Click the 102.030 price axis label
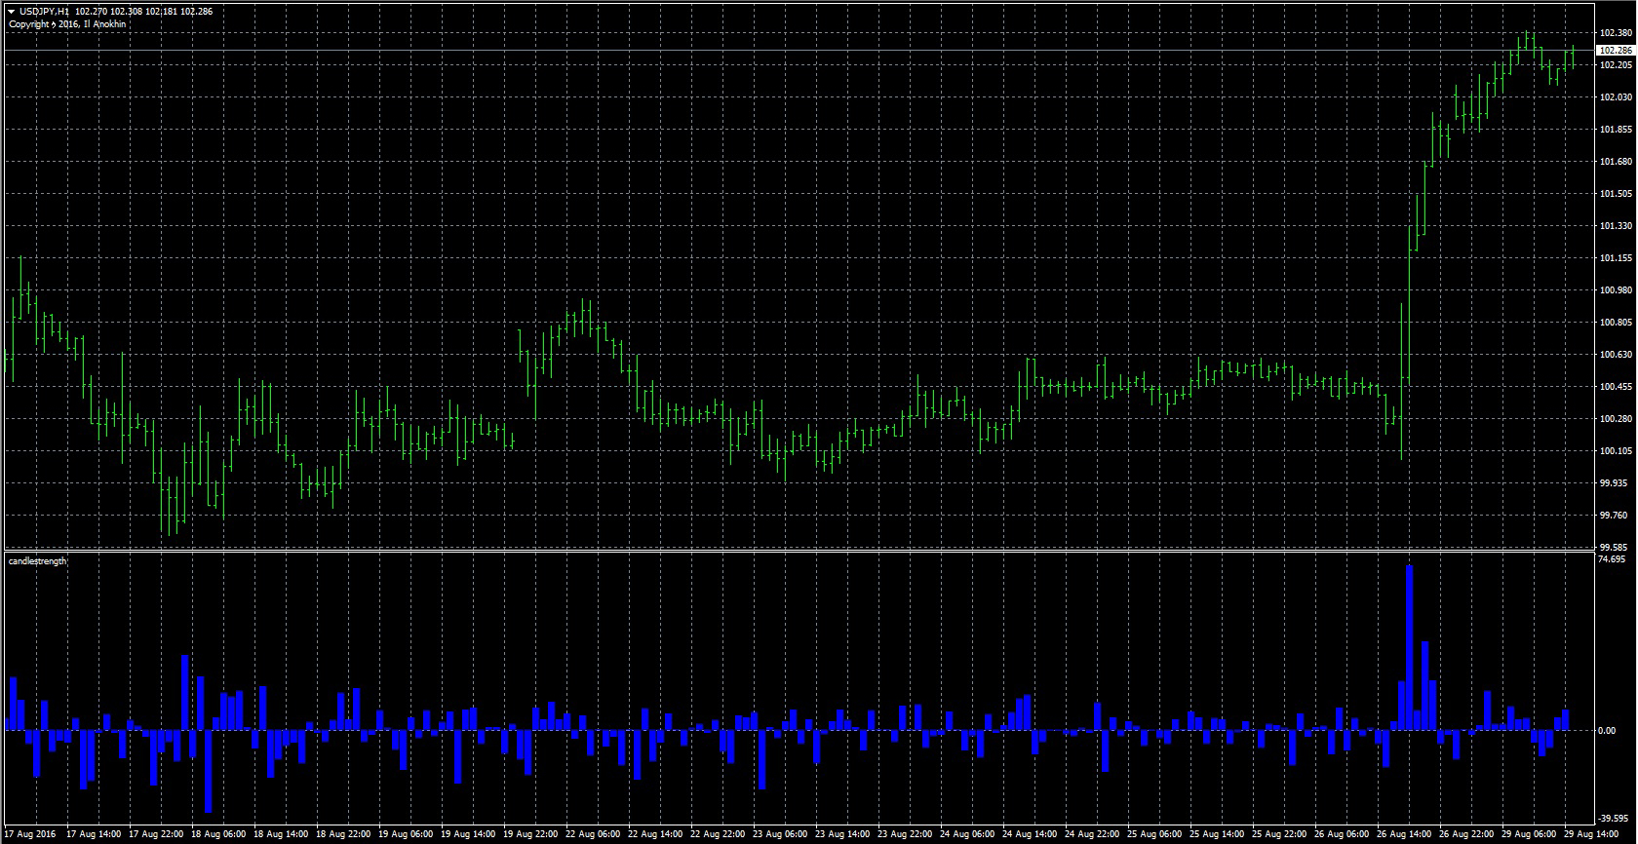Screen dimensions: 1638x844 point(1616,97)
